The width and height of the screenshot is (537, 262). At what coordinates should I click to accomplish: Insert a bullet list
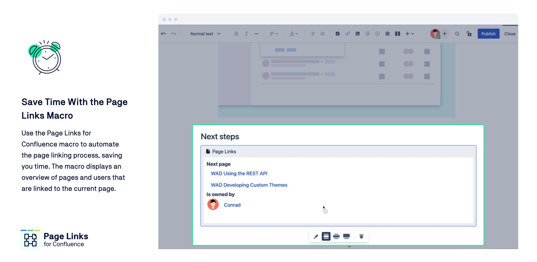pos(312,34)
